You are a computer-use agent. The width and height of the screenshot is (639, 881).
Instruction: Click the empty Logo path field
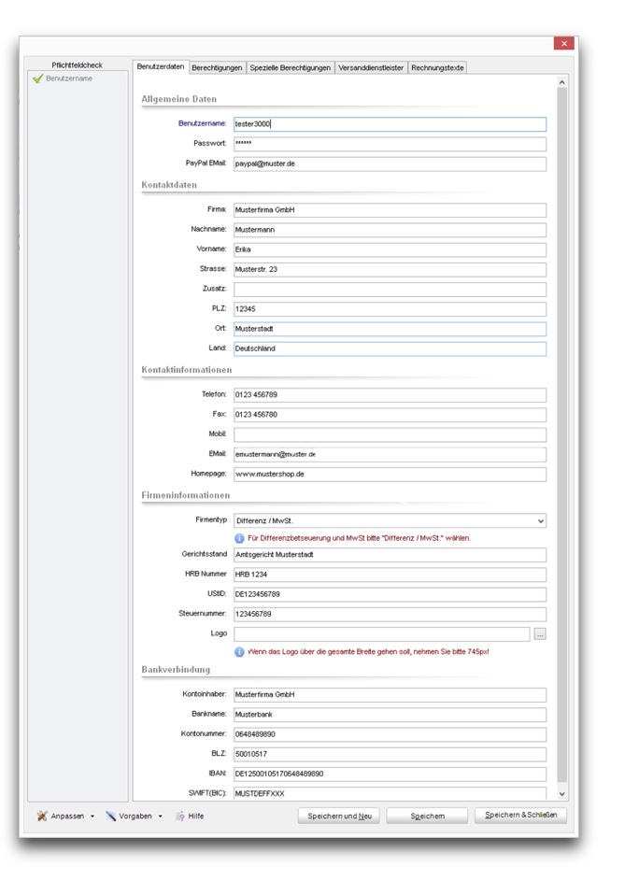[x=382, y=634]
